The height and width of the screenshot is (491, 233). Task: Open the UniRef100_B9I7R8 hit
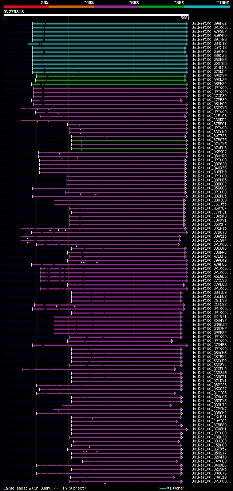(x=209, y=40)
